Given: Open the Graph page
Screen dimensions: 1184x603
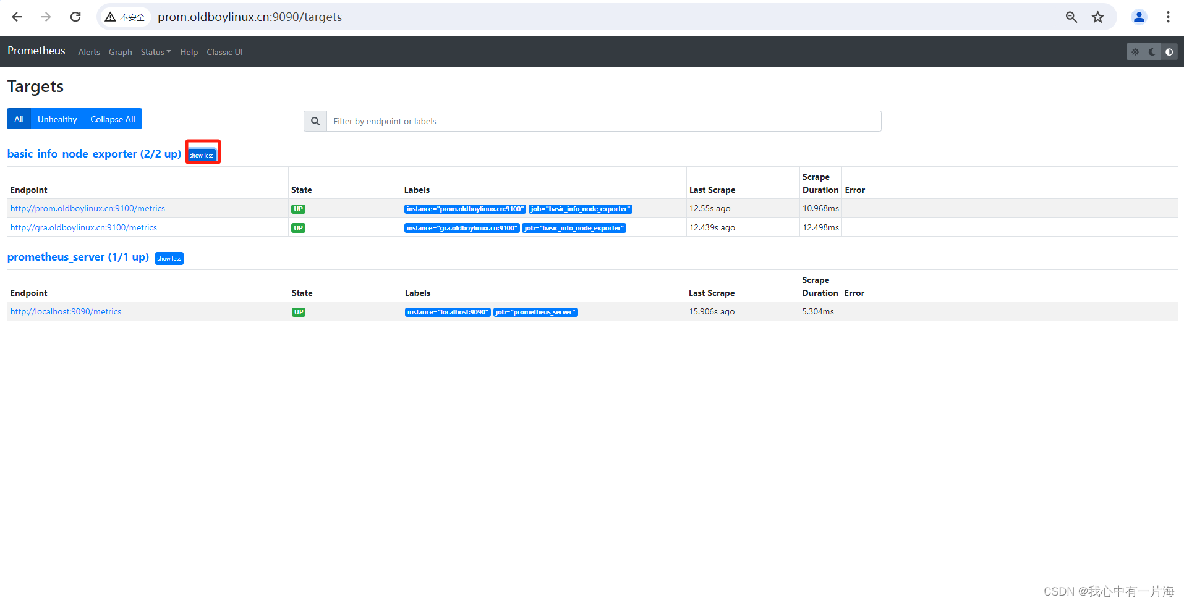Looking at the screenshot, I should click(121, 52).
